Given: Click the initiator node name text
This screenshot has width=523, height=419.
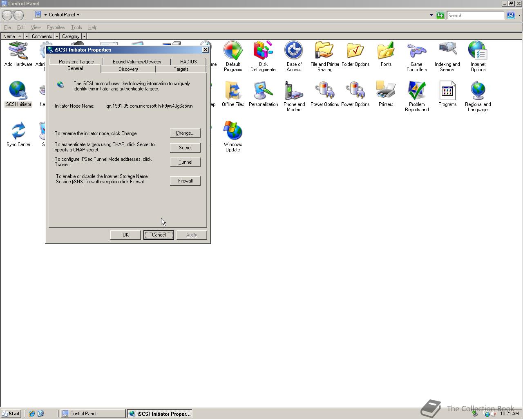Looking at the screenshot, I should point(149,106).
